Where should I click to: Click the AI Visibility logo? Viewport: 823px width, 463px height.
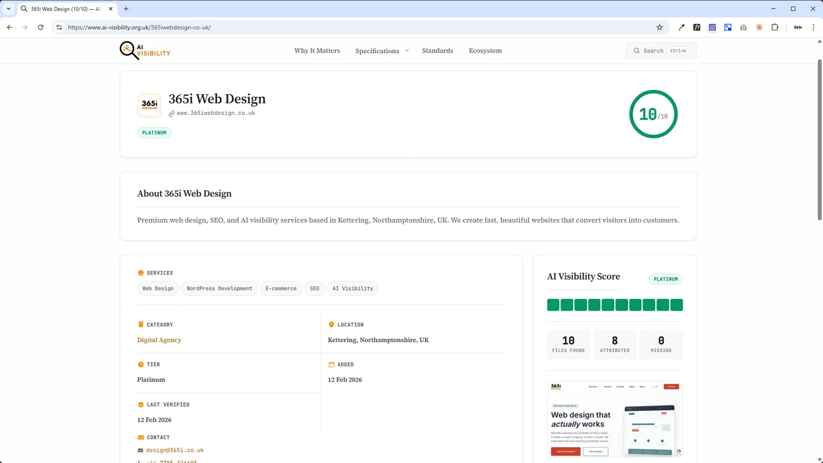click(145, 51)
